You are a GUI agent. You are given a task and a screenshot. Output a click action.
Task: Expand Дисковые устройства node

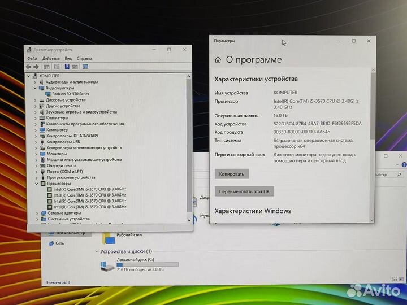coord(35,100)
